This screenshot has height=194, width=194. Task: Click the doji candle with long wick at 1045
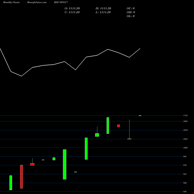coord(129,129)
